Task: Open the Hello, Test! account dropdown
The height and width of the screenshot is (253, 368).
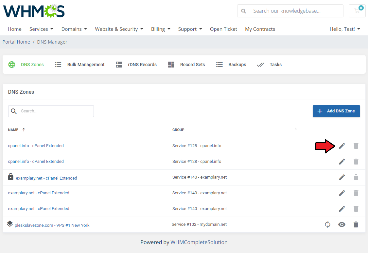Action: (x=345, y=29)
